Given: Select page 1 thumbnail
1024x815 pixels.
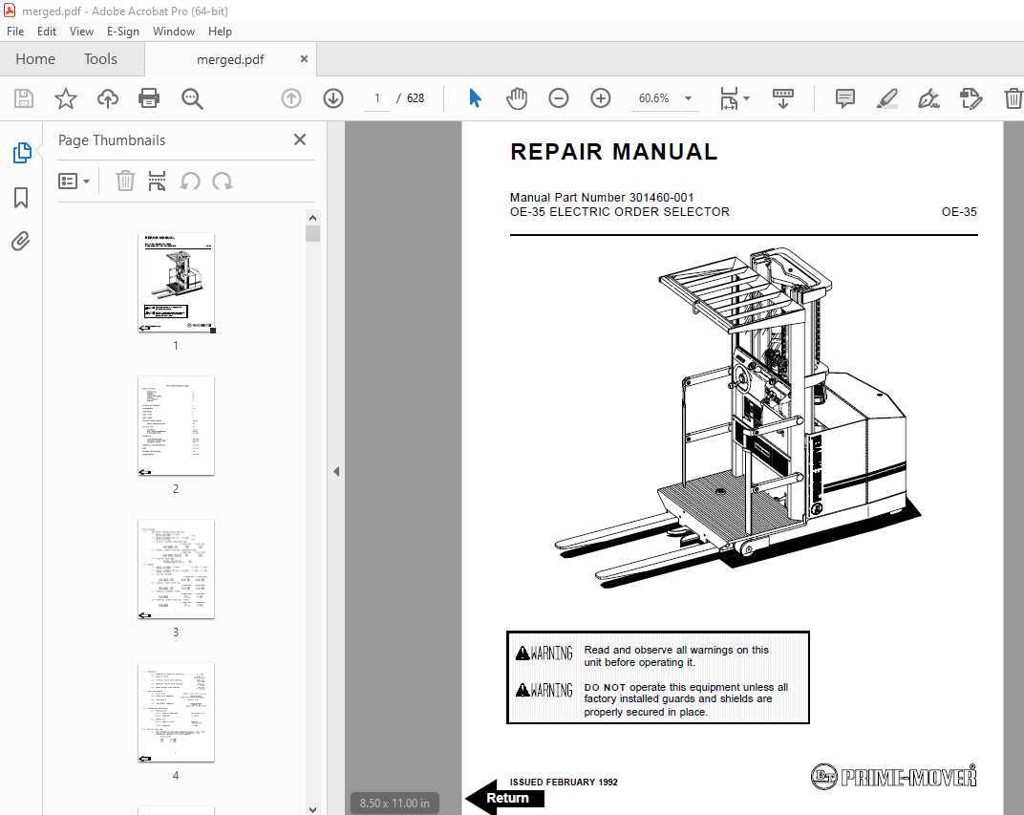Looking at the screenshot, I should (x=177, y=283).
